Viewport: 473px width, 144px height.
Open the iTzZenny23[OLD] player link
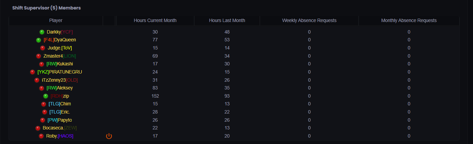pyautogui.click(x=60, y=80)
